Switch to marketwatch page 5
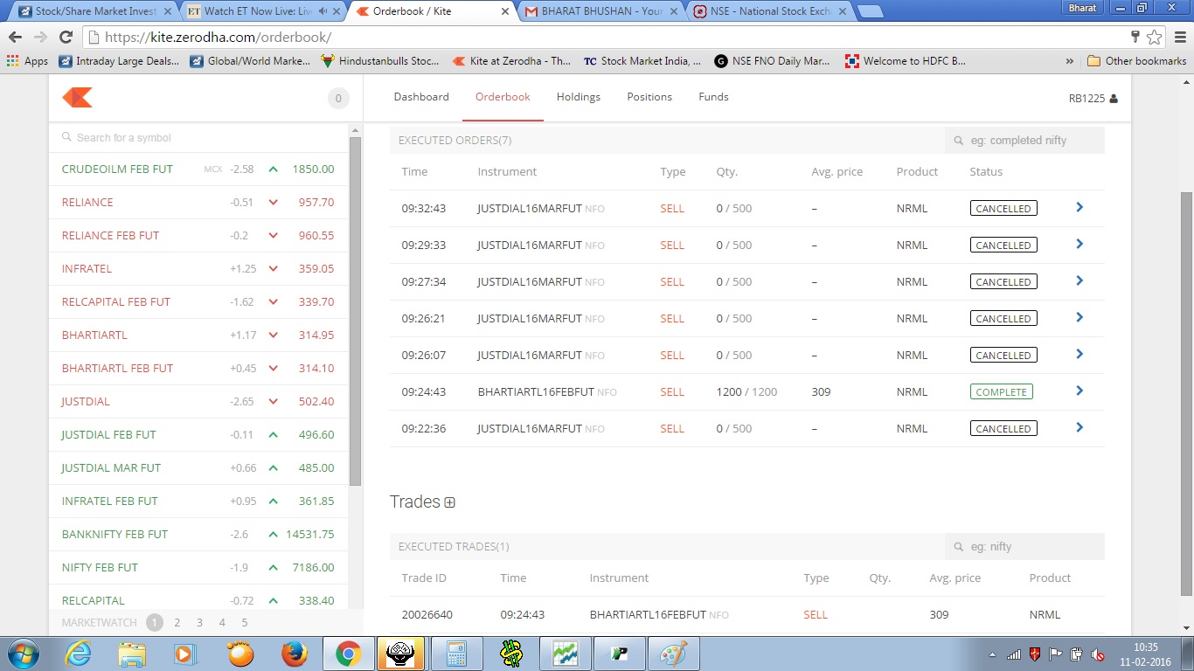This screenshot has height=671, width=1194. (x=245, y=623)
